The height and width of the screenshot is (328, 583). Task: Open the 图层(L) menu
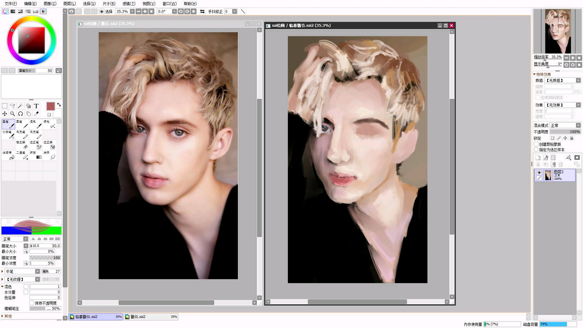(70, 3)
